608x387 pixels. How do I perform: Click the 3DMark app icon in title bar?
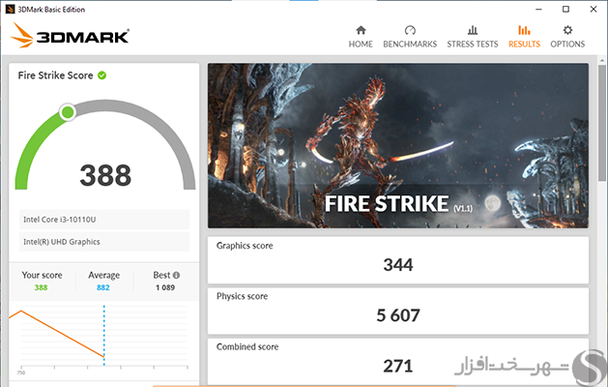coord(10,9)
